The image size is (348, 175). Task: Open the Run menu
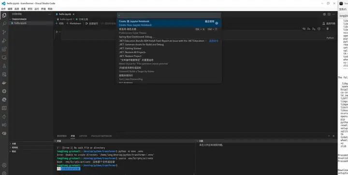37,9
